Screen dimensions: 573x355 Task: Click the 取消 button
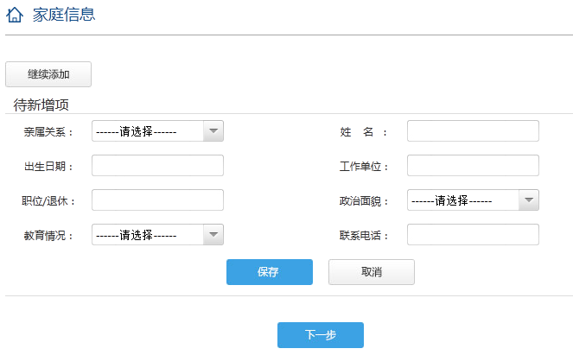(x=372, y=272)
